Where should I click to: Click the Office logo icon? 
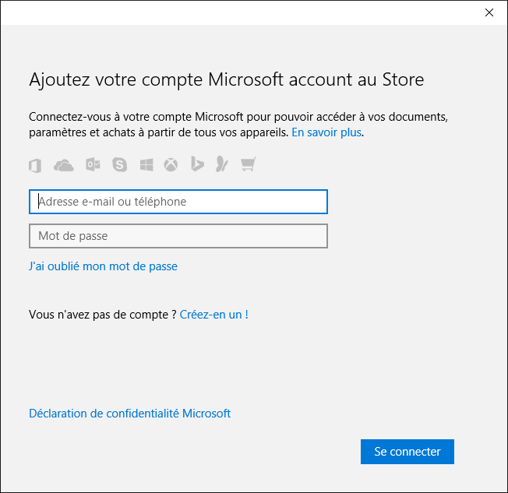(x=35, y=166)
